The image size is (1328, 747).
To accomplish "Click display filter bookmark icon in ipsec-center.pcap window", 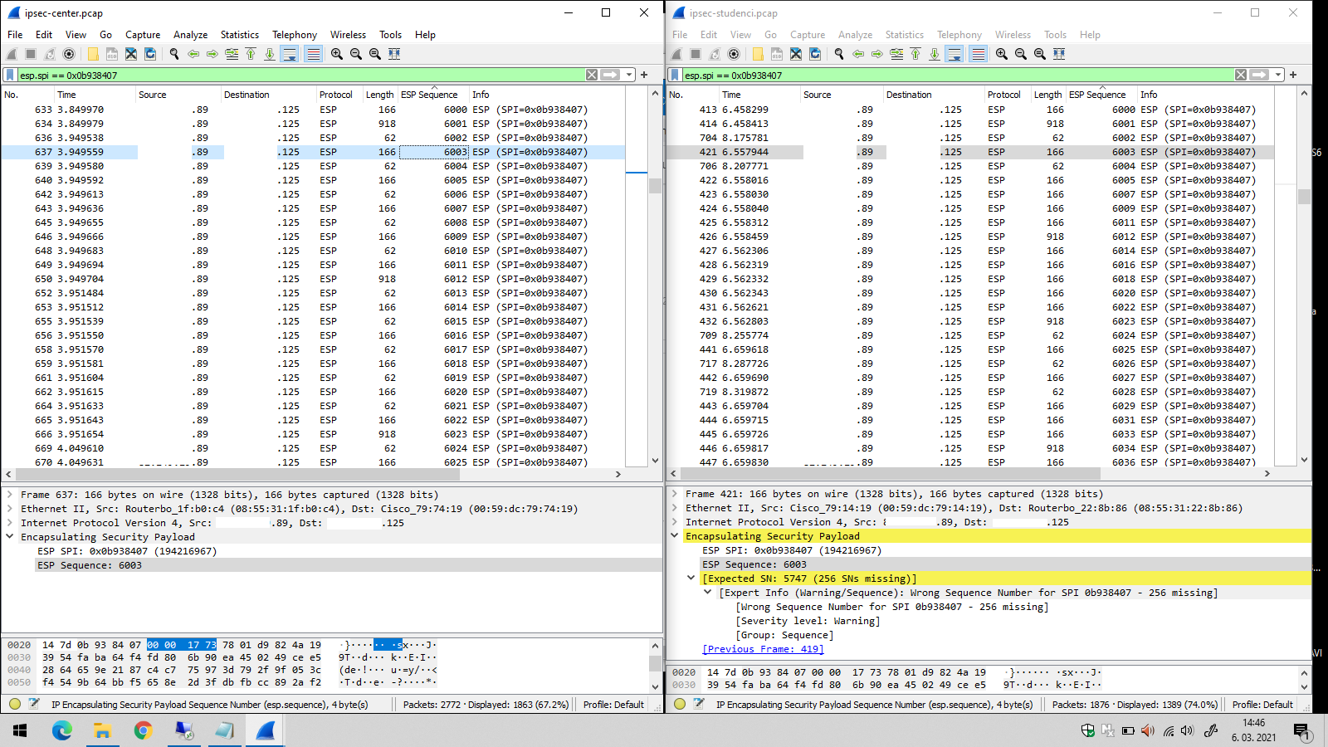I will point(10,75).
